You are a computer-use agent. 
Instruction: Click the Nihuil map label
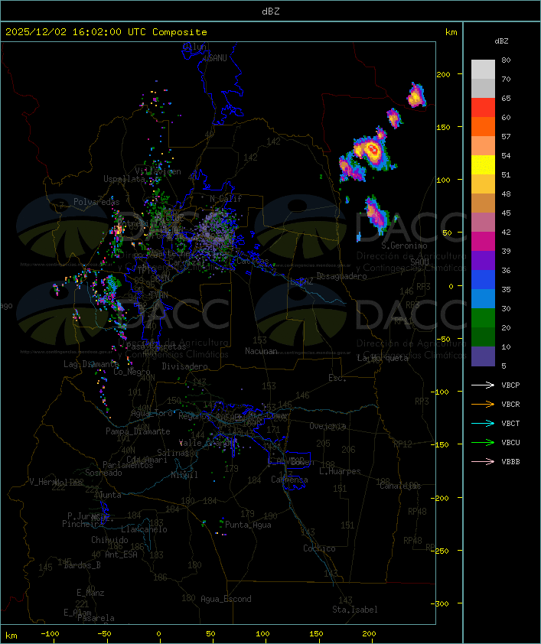click(184, 475)
